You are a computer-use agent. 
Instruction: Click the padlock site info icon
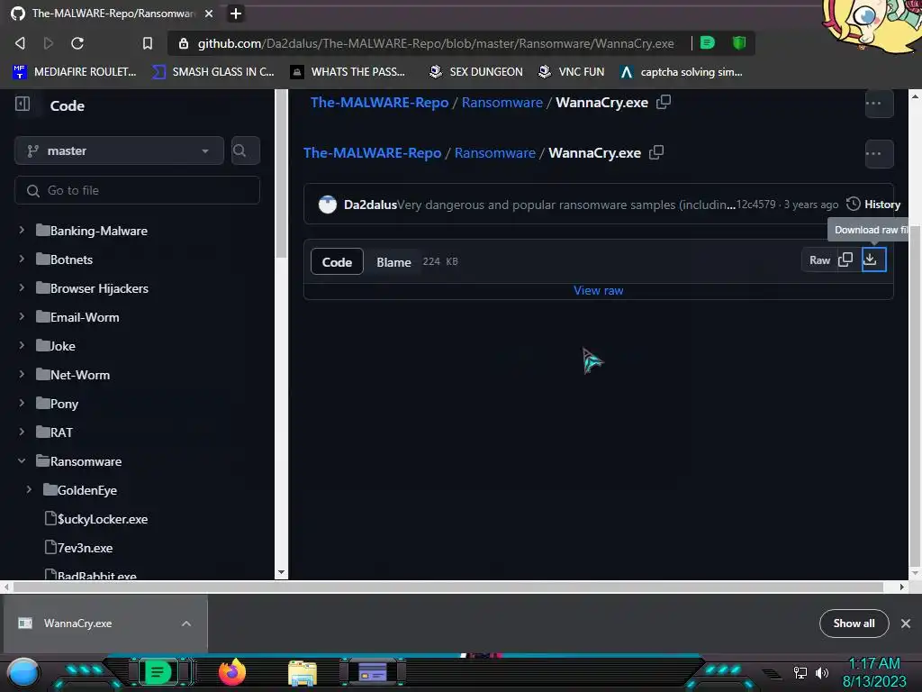[x=184, y=43]
